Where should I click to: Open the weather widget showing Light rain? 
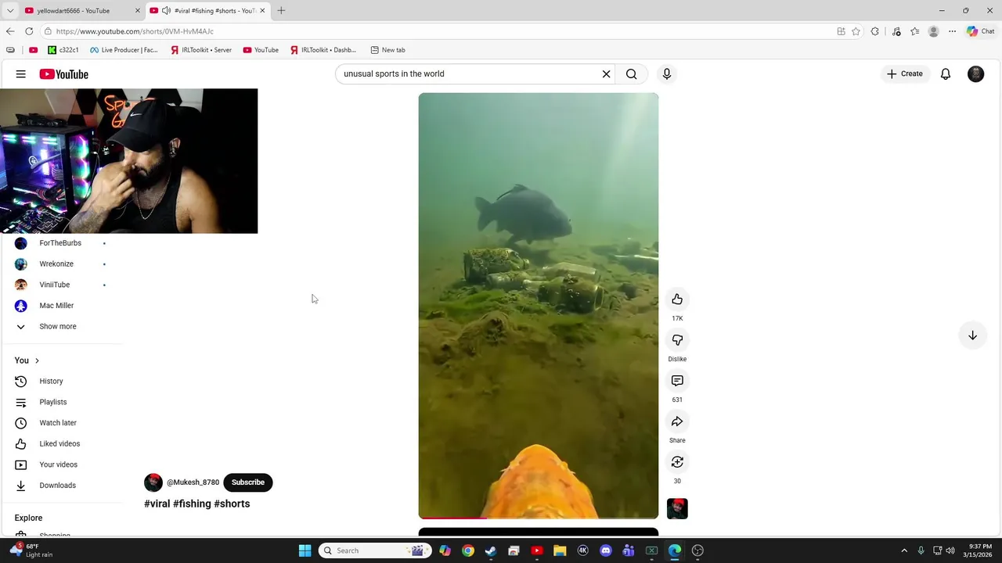pyautogui.click(x=31, y=550)
